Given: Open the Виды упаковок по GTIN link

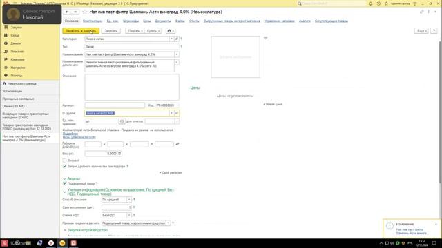Looking at the screenshot, I should click(79, 137).
